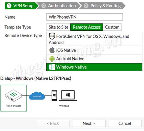Click the 'Remote Device Type' label

tap(23, 36)
